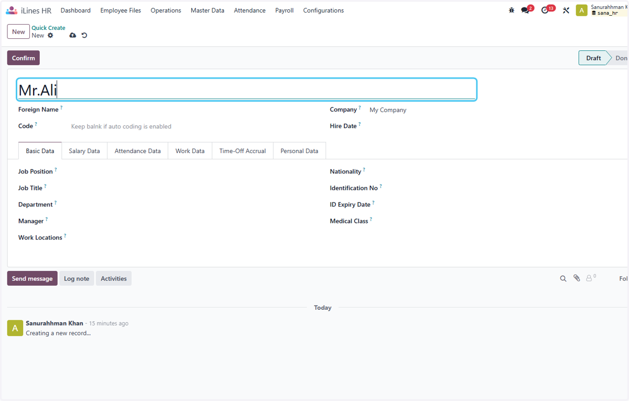The height and width of the screenshot is (401, 629).
Task: Click help tooltip mark beside Foreign Name
Action: (61, 107)
